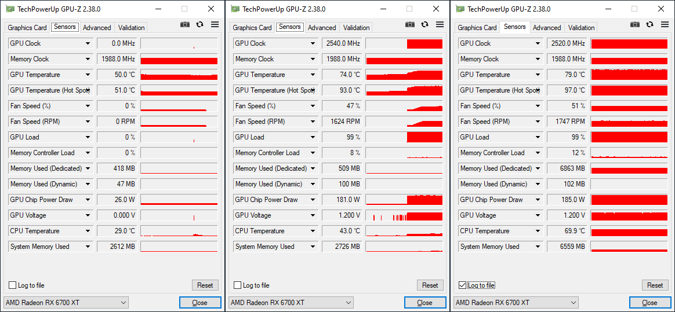
Task: Open GPU Clock dropdown in left window
Action: tap(88, 43)
